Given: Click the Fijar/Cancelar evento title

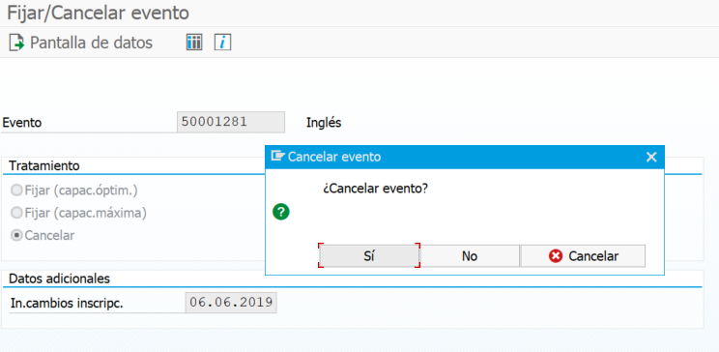Looking at the screenshot, I should [x=98, y=13].
